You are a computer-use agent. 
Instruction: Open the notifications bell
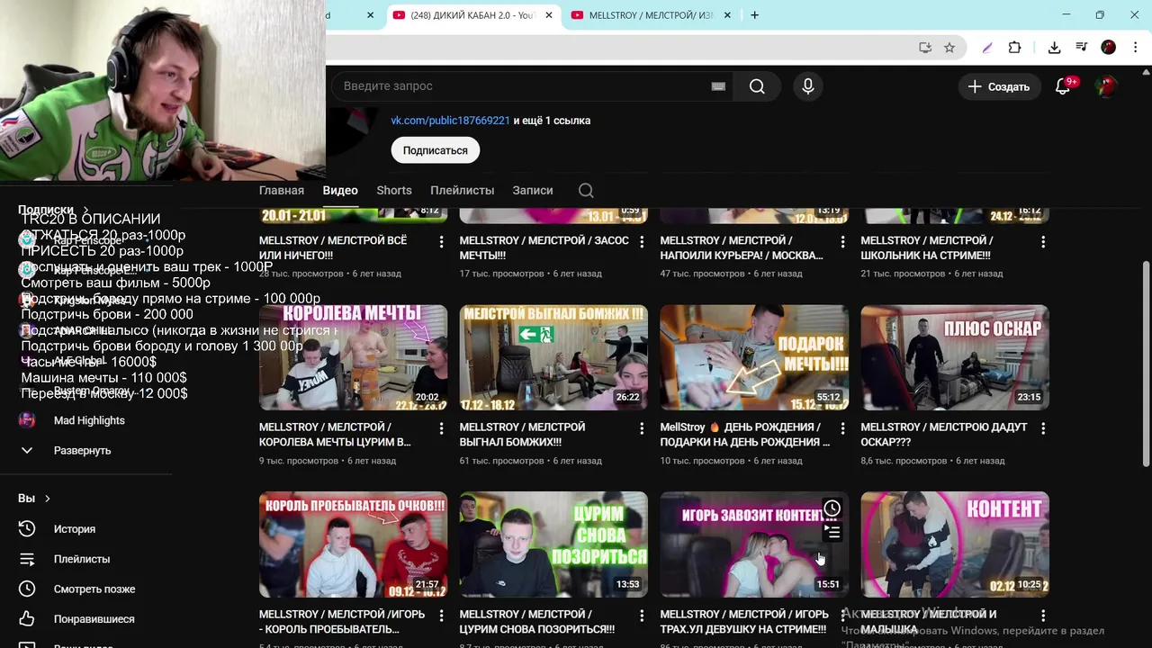[1063, 86]
